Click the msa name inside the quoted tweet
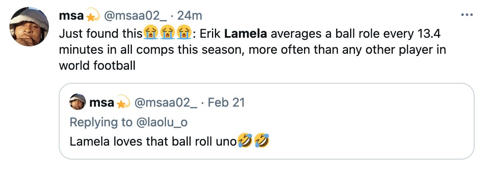The image size is (484, 169). coord(101,102)
